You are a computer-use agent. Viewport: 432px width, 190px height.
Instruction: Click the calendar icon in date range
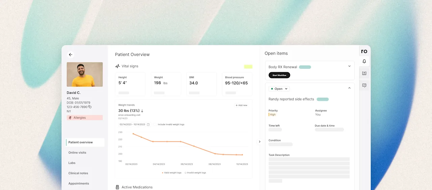pyautogui.click(x=148, y=125)
